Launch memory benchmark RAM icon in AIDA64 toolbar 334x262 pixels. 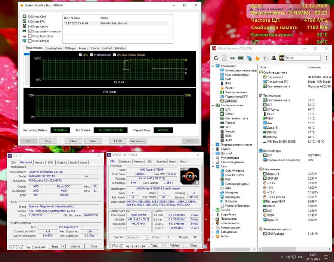[241, 58]
